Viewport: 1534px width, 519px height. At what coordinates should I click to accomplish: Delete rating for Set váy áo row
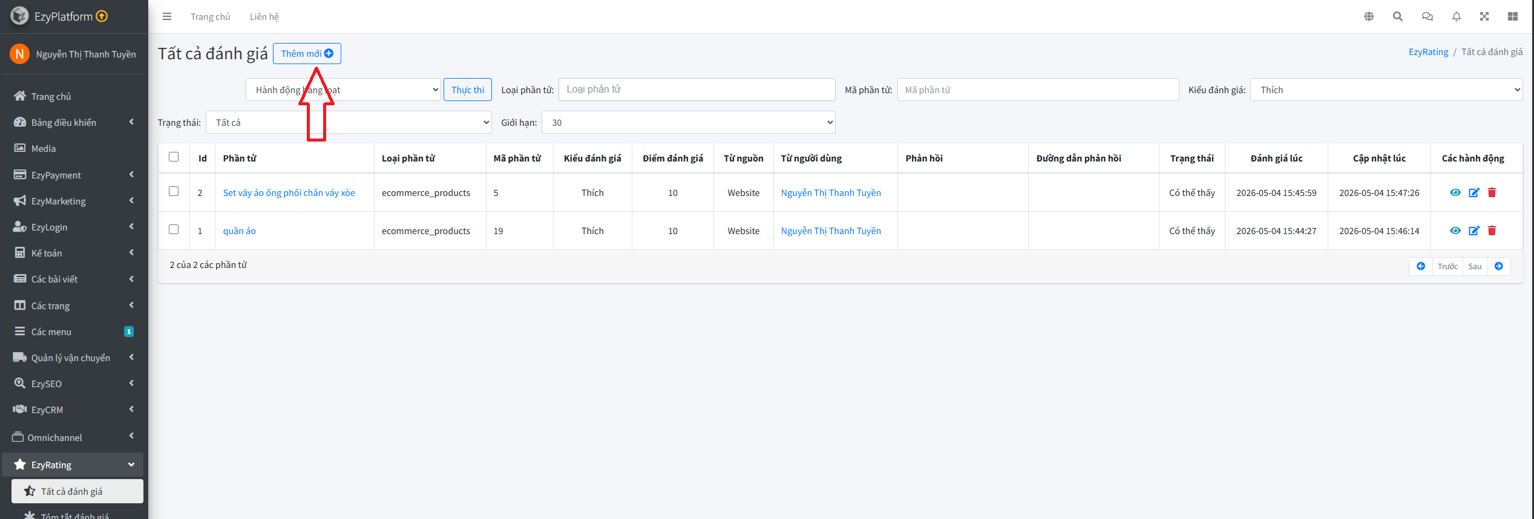[1492, 192]
